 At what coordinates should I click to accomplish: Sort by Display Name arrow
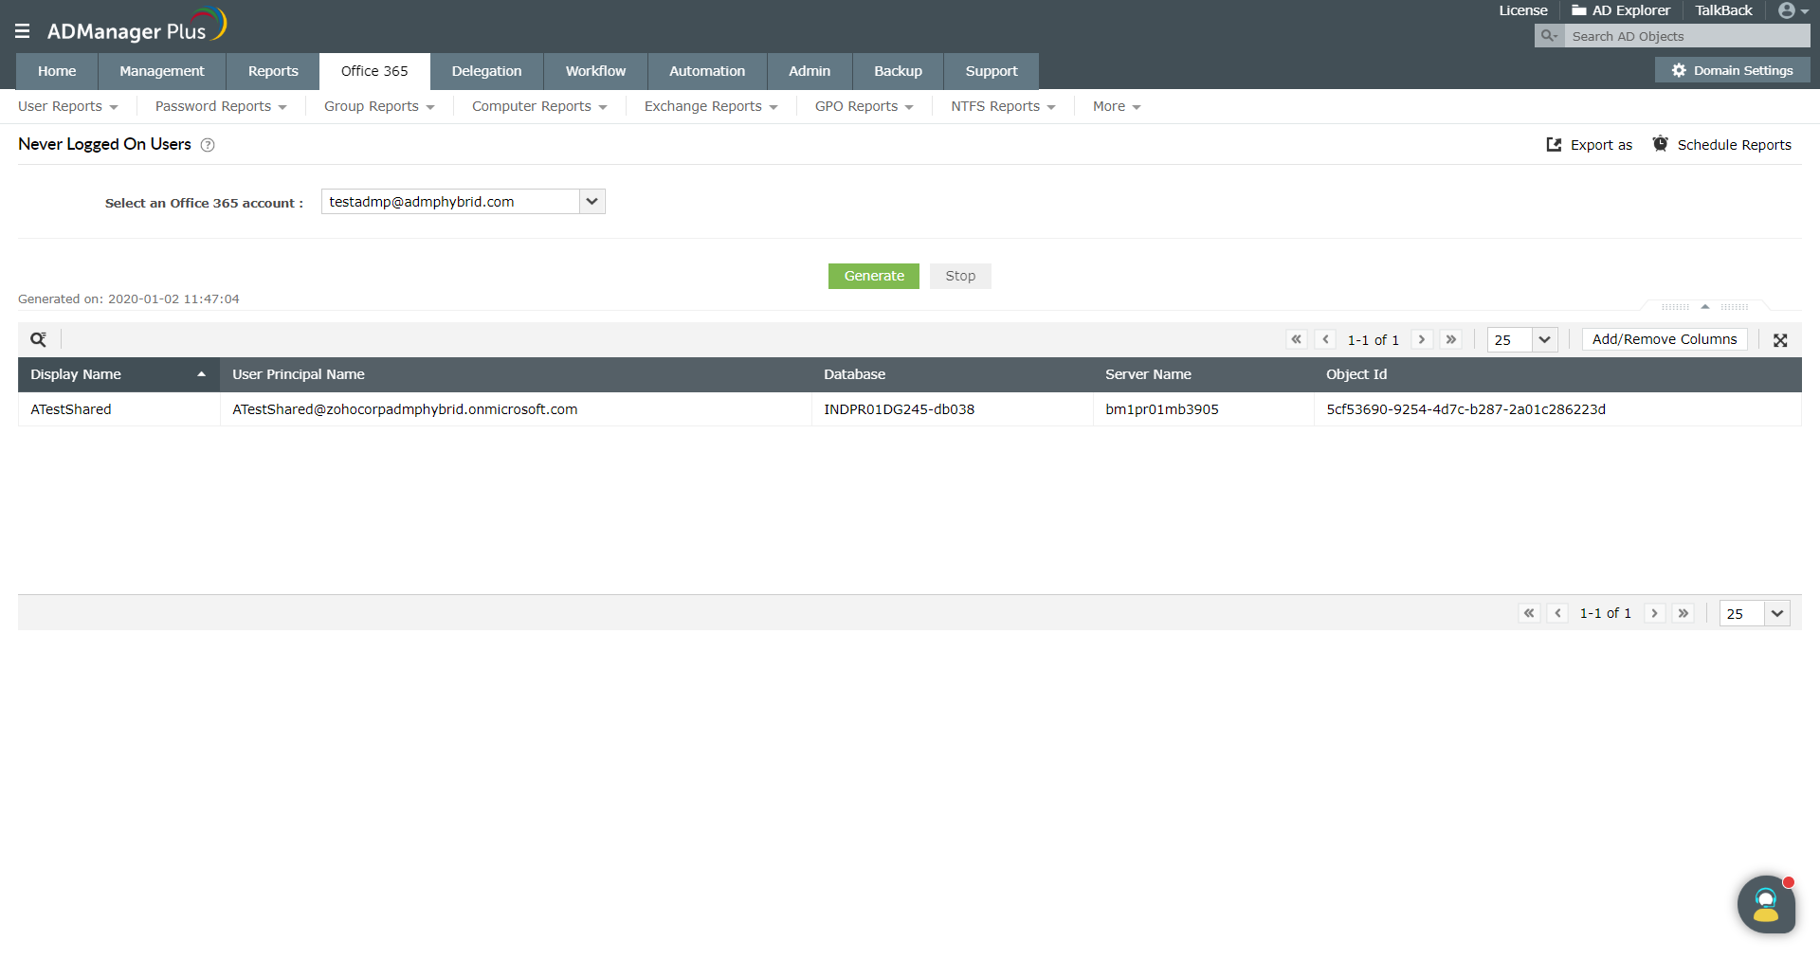click(201, 374)
